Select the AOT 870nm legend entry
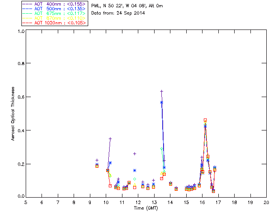The width and height of the screenshot is (274, 219). point(54,18)
